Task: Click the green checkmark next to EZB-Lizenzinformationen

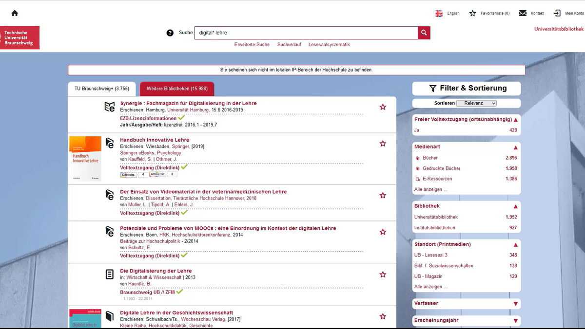Action: click(x=181, y=118)
